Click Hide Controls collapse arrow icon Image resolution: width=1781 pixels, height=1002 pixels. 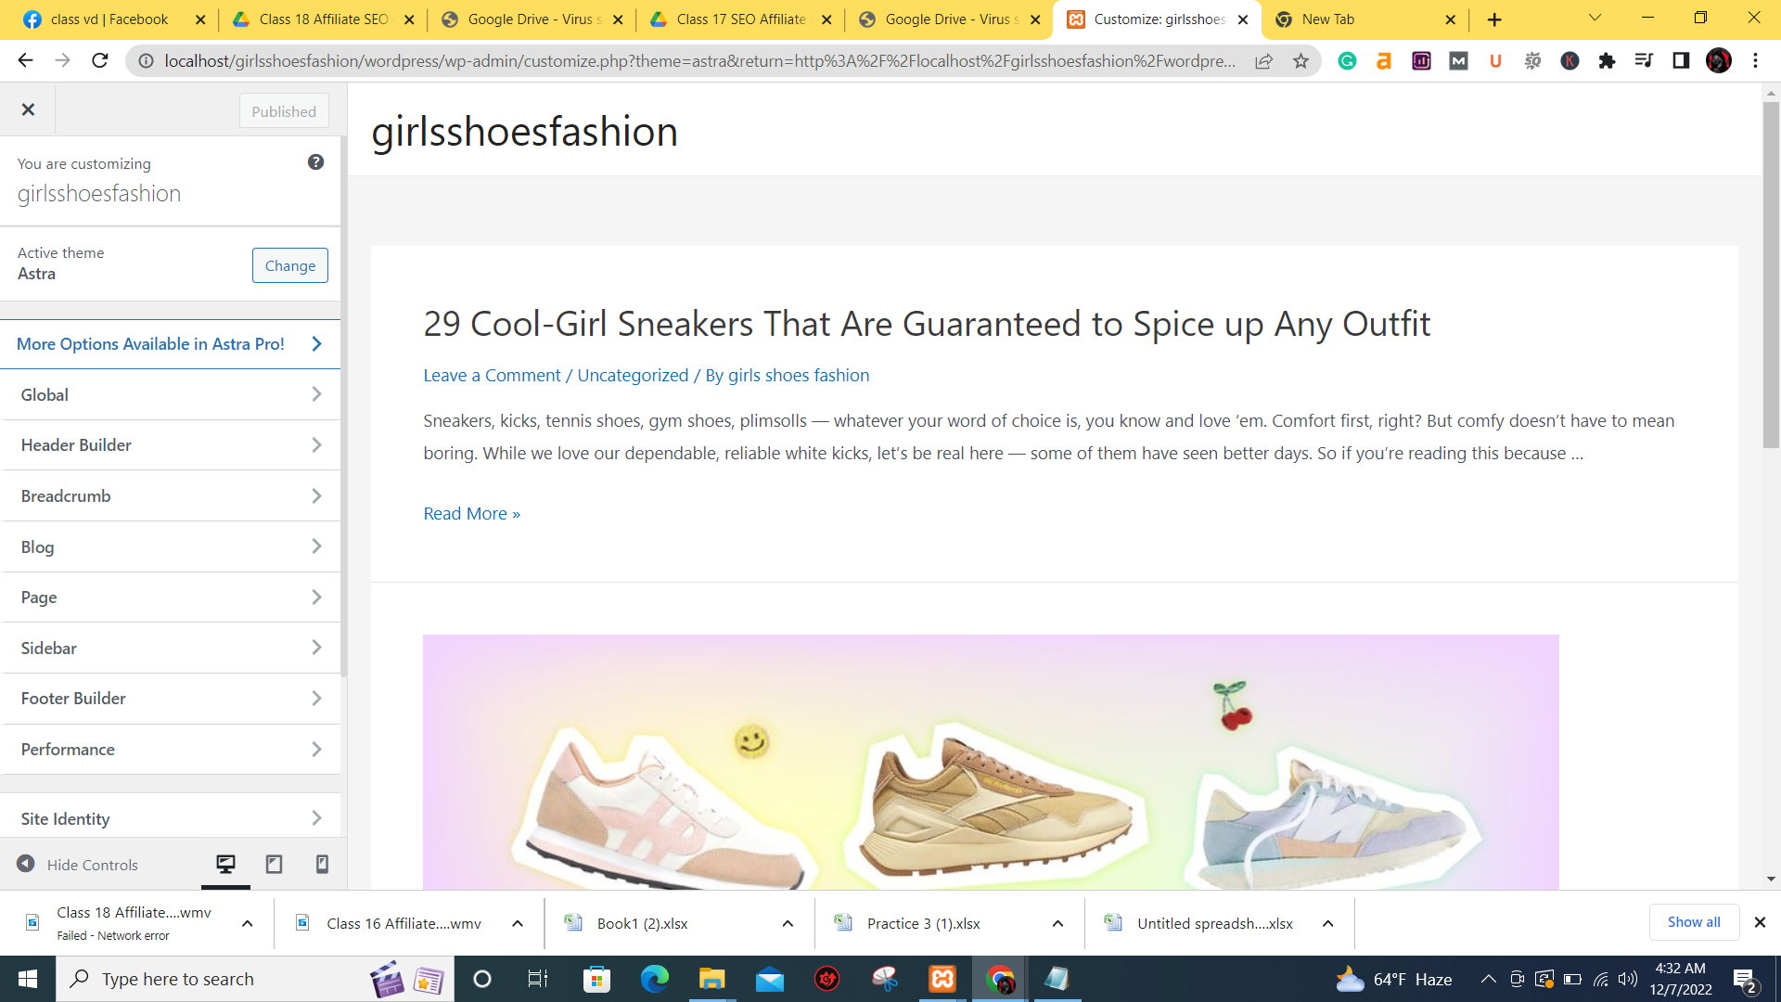[26, 864]
